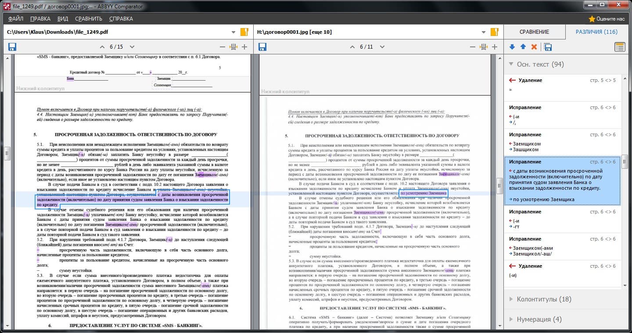Open the СРАВНИТЬ menu

point(88,19)
